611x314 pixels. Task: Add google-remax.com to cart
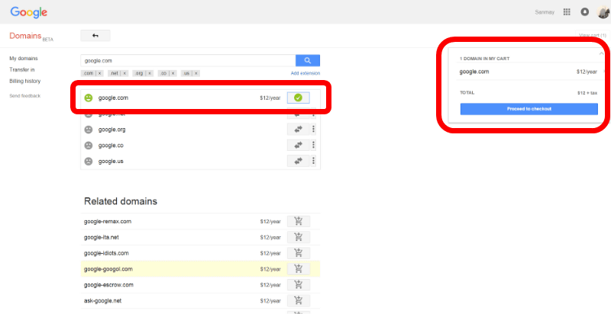point(299,222)
